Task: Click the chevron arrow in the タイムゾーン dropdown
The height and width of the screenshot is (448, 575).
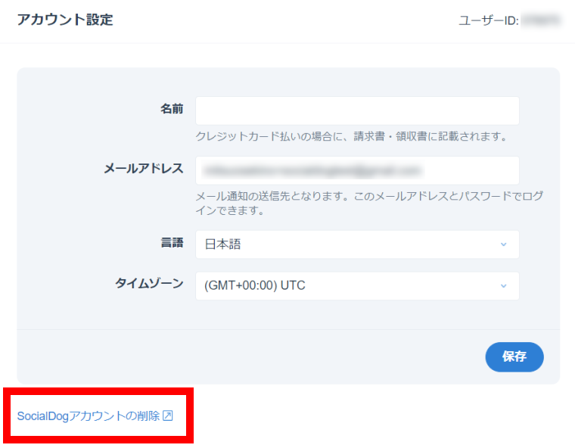Action: click(503, 286)
